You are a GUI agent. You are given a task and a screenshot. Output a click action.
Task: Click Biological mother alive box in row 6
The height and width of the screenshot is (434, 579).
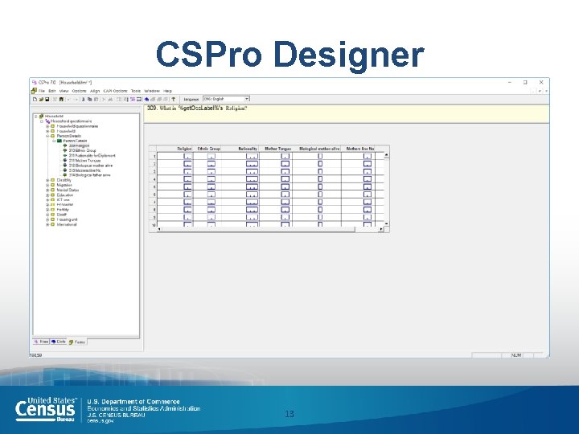[x=320, y=194]
